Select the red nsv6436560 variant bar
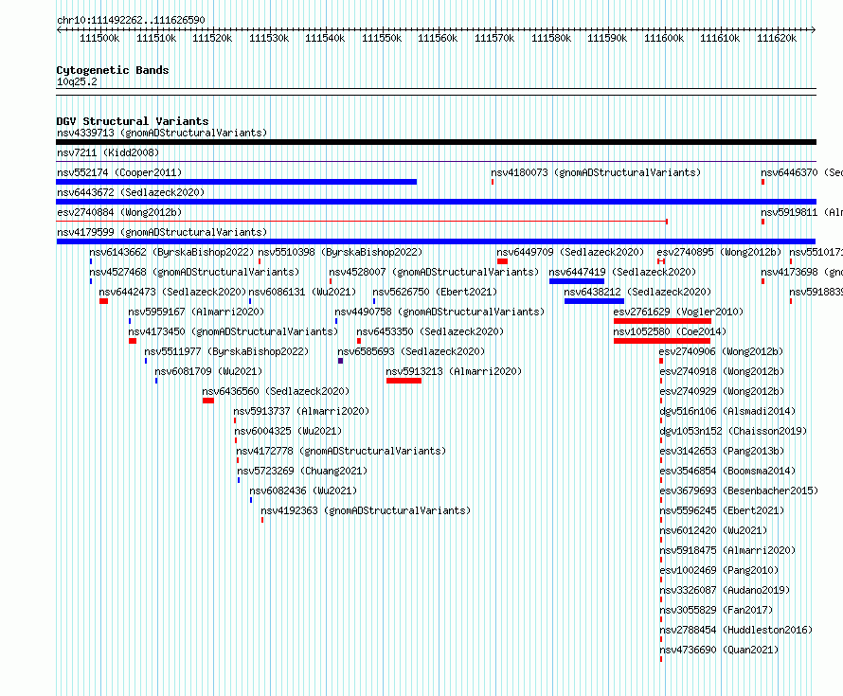Screen dimensions: 843x696 208,401
